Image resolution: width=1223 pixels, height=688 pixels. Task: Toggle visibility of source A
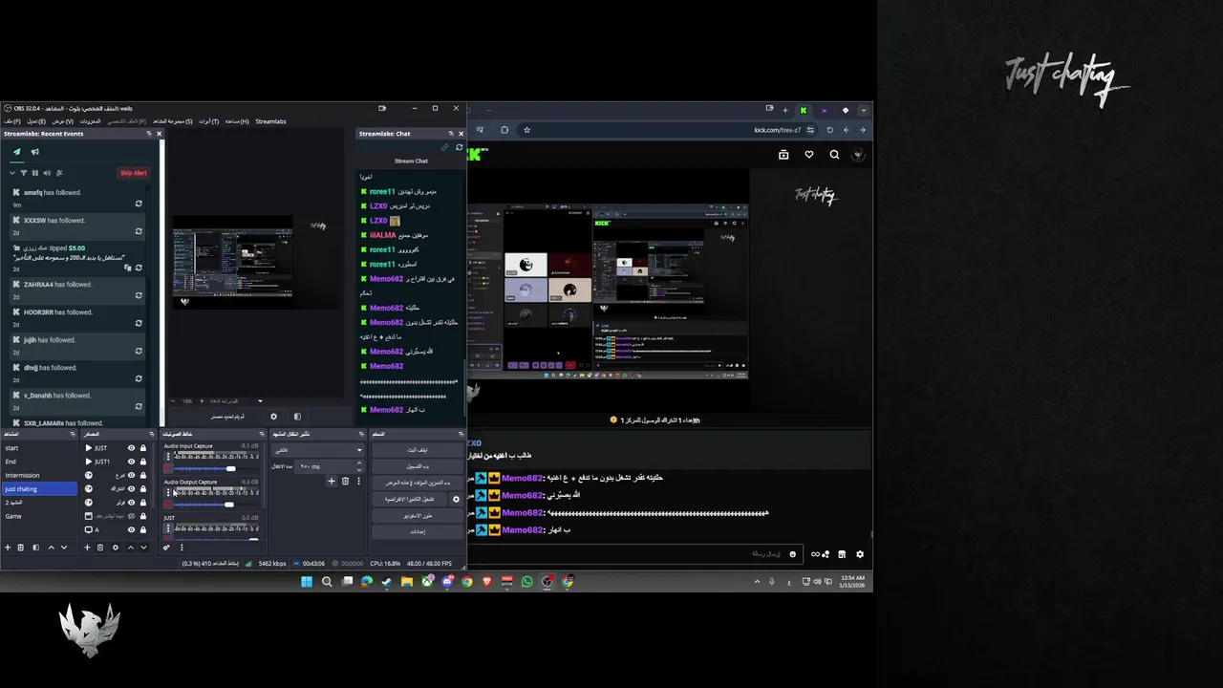[x=131, y=529]
